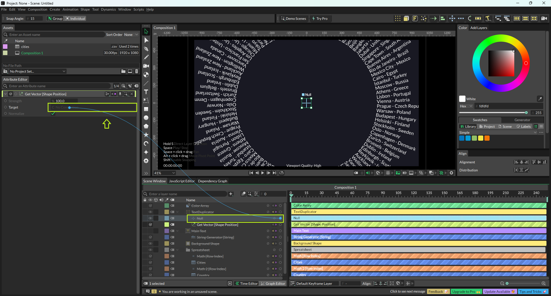
Task: Open viewport settings gear icon
Action: (451, 173)
